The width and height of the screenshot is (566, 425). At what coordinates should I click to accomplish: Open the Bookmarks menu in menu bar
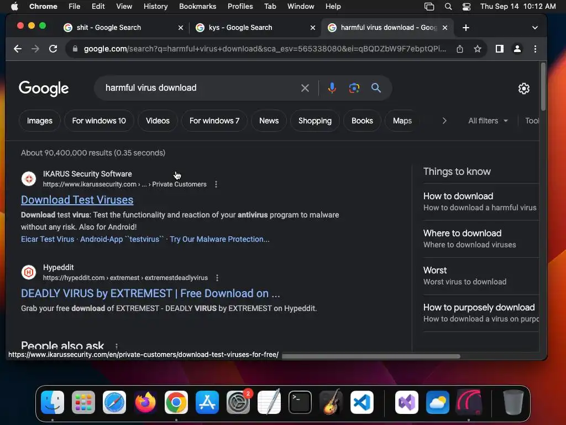coord(197,7)
